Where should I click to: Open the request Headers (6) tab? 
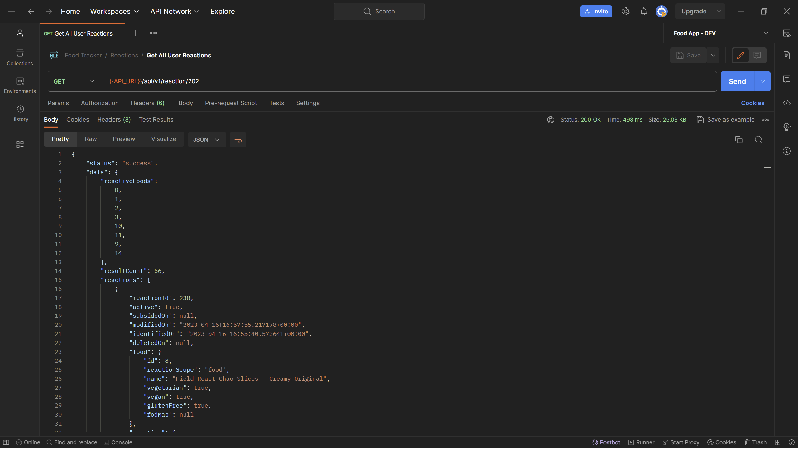coord(147,103)
